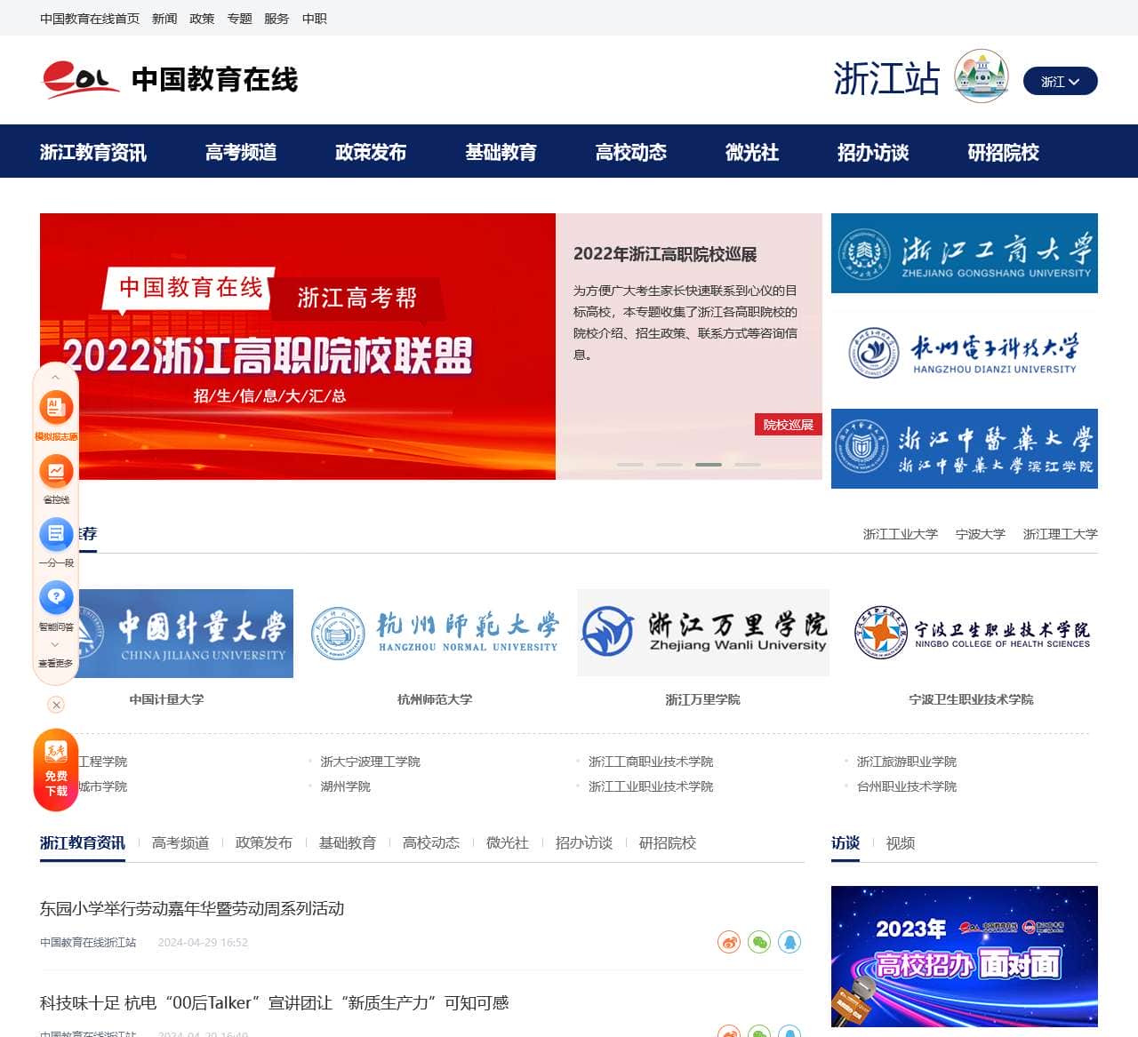
Task: Open the Zhejiang Wanli University logo banner
Action: click(x=703, y=633)
